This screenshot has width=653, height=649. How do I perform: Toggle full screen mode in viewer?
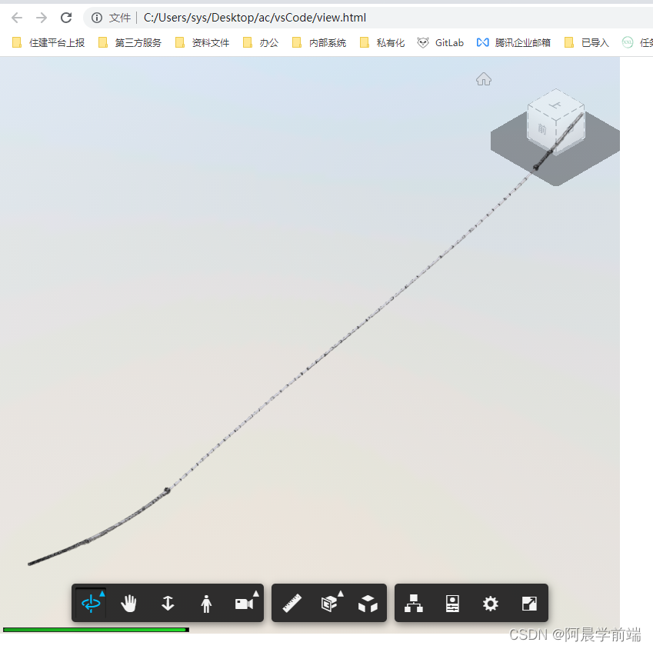point(529,603)
